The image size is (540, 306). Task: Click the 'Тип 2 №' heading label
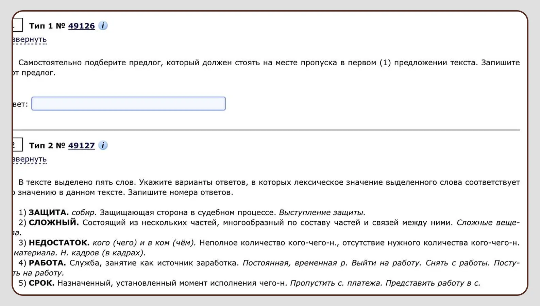[x=47, y=146]
